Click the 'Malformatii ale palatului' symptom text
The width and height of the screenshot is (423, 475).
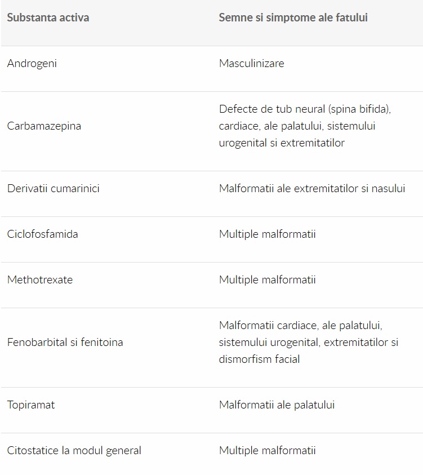(x=277, y=405)
